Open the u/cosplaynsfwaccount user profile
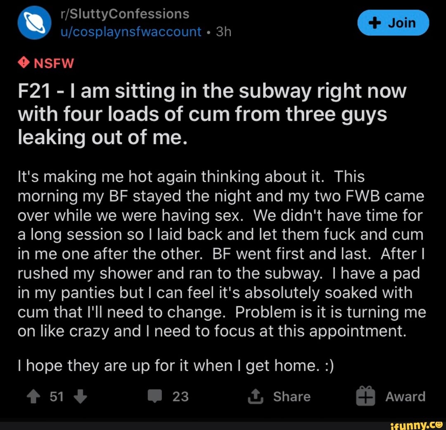This screenshot has width=446, height=430. tap(130, 31)
